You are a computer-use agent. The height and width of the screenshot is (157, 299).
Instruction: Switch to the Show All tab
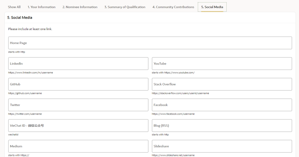[x=14, y=7]
